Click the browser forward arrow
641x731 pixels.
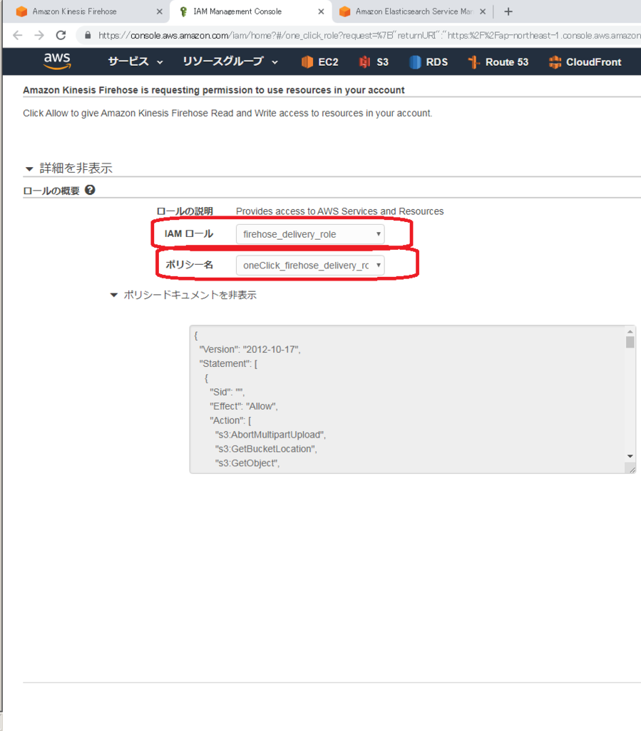pos(39,36)
